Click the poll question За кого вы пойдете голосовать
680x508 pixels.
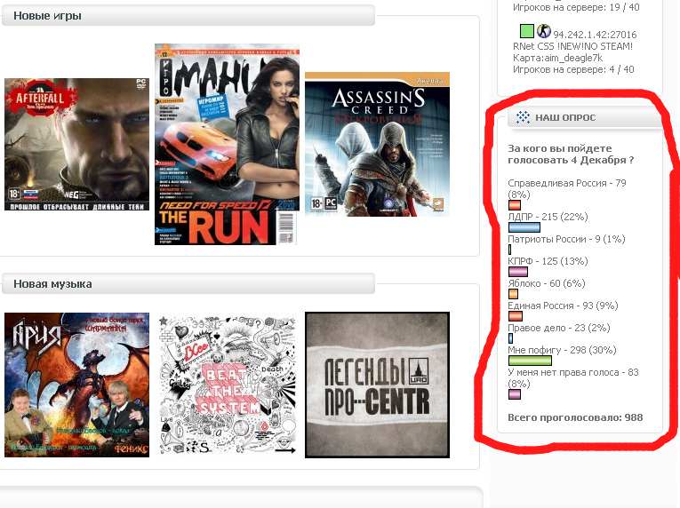[571, 154]
